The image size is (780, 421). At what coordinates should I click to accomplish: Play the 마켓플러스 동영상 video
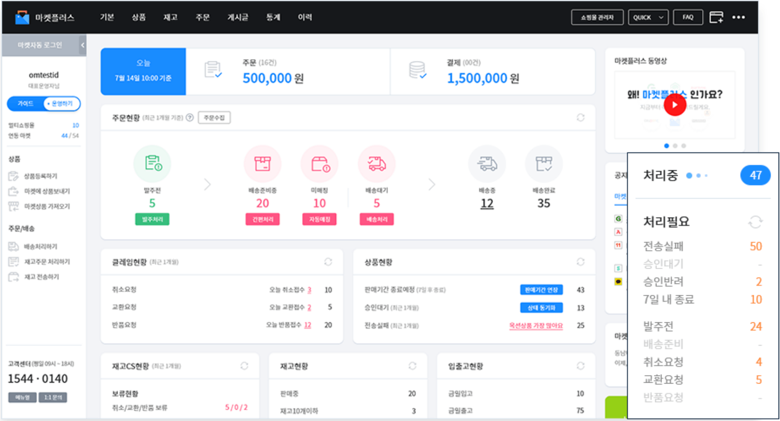coord(674,105)
